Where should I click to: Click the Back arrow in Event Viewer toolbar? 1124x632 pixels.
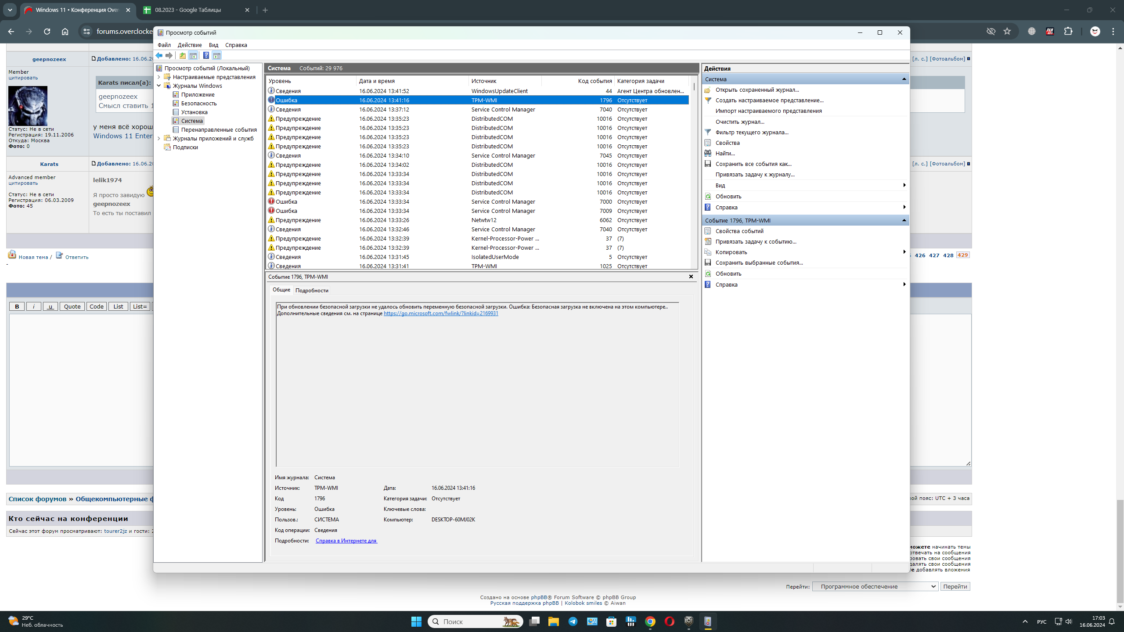tap(159, 55)
